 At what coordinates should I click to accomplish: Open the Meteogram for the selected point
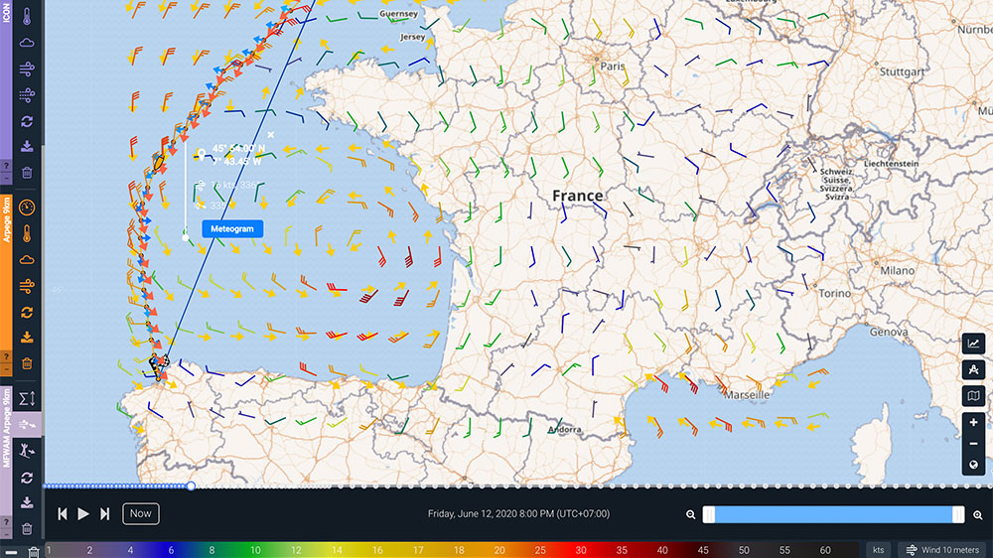click(x=232, y=228)
